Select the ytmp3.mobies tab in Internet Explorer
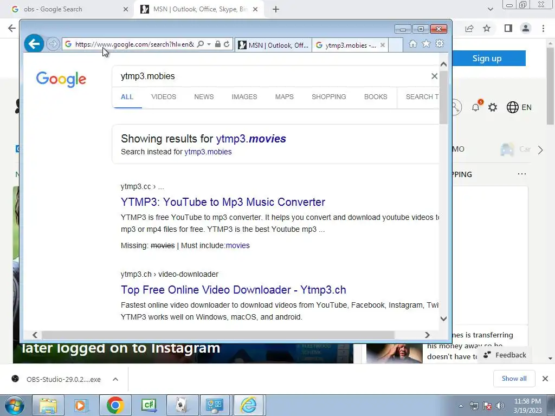The width and height of the screenshot is (555, 416). tap(346, 45)
